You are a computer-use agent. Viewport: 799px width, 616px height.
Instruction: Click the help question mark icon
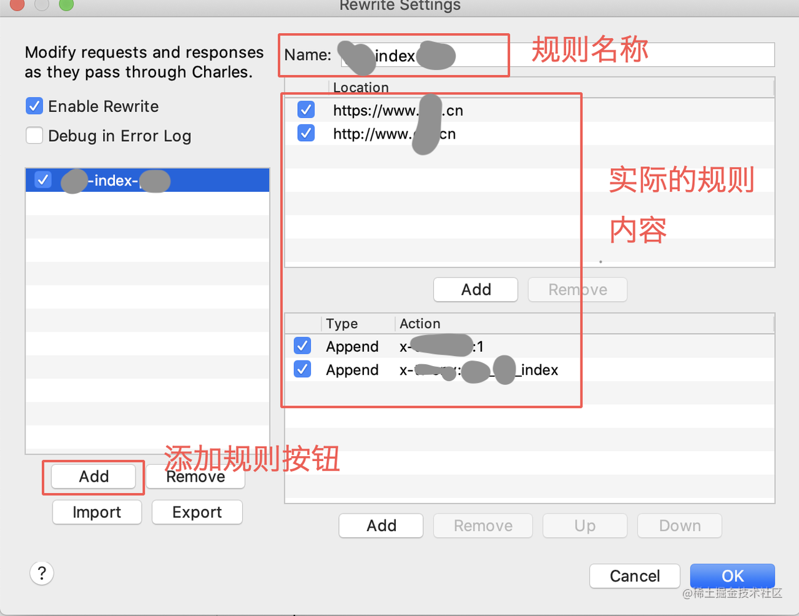click(41, 573)
